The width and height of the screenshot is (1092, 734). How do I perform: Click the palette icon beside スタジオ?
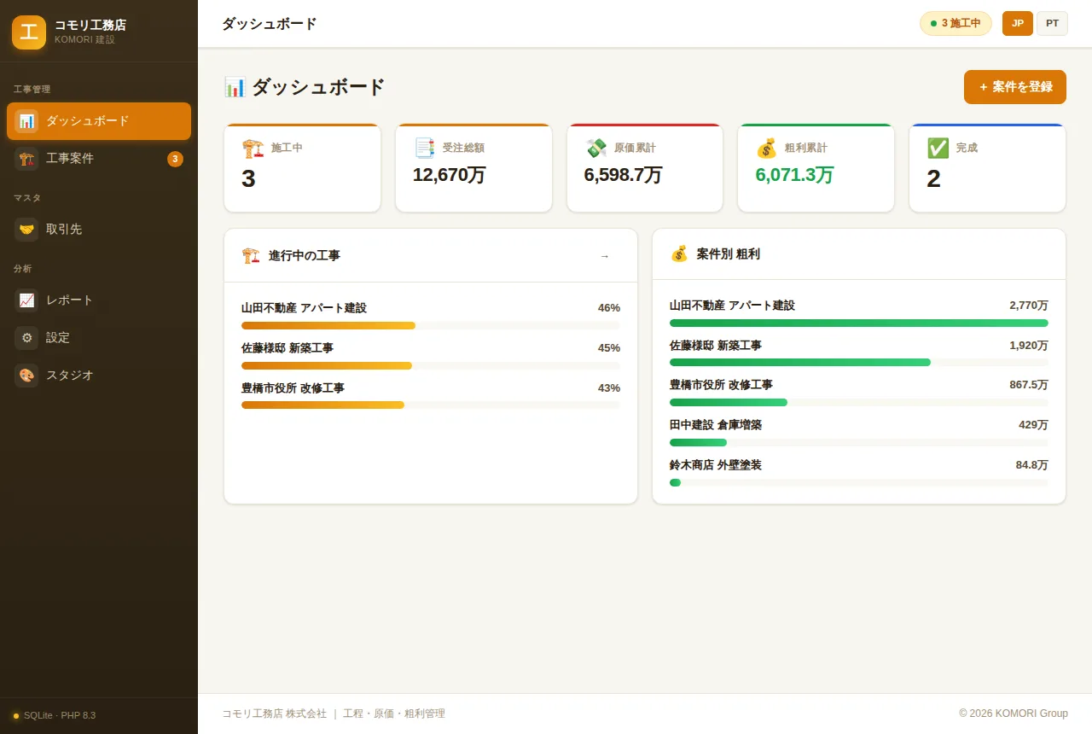26,376
